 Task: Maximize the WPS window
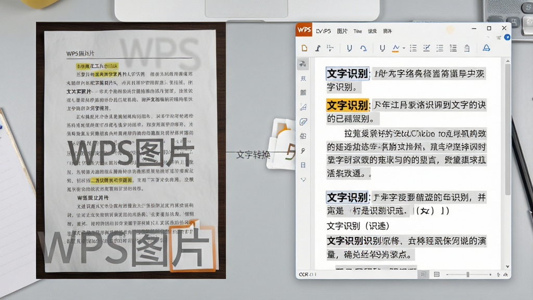pos(489,28)
